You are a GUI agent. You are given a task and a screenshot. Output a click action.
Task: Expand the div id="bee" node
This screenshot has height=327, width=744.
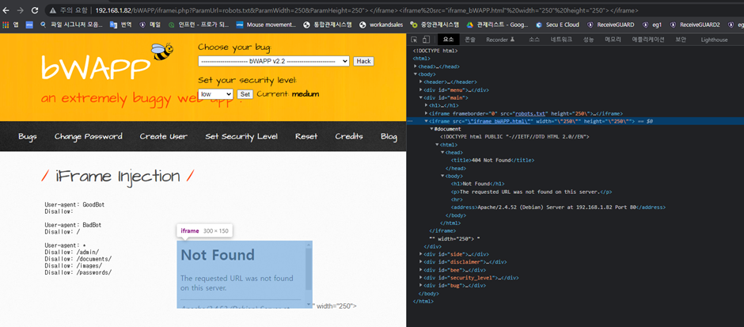pos(421,270)
